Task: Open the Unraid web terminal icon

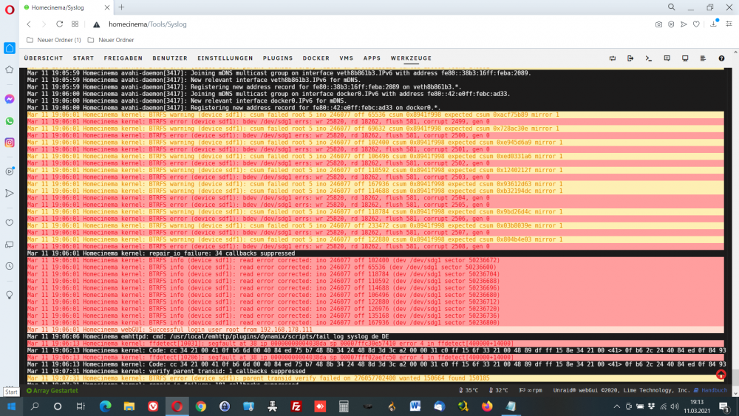Action: pyautogui.click(x=649, y=58)
